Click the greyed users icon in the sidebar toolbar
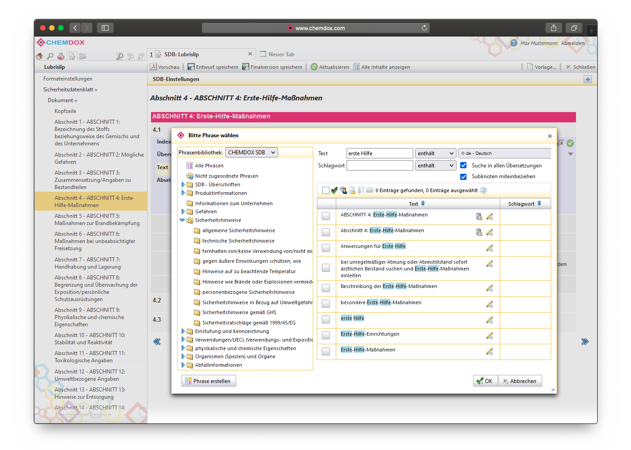This screenshot has height=450, width=631. pos(82,56)
